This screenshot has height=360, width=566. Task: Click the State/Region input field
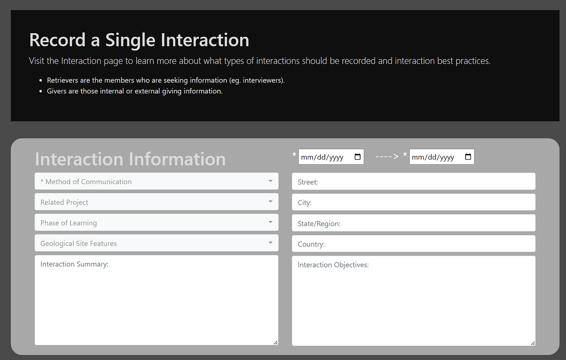pyautogui.click(x=413, y=223)
